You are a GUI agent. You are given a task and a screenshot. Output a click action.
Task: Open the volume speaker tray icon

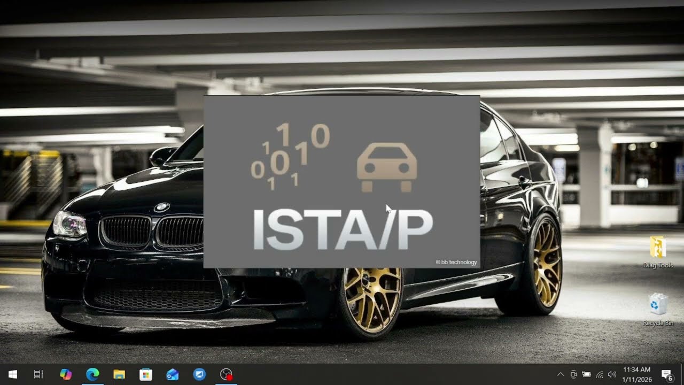pos(612,374)
